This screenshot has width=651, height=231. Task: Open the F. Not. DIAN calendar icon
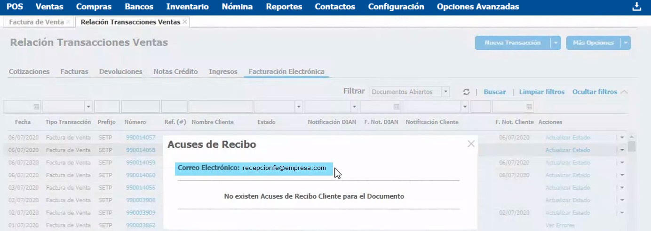pyautogui.click(x=397, y=107)
